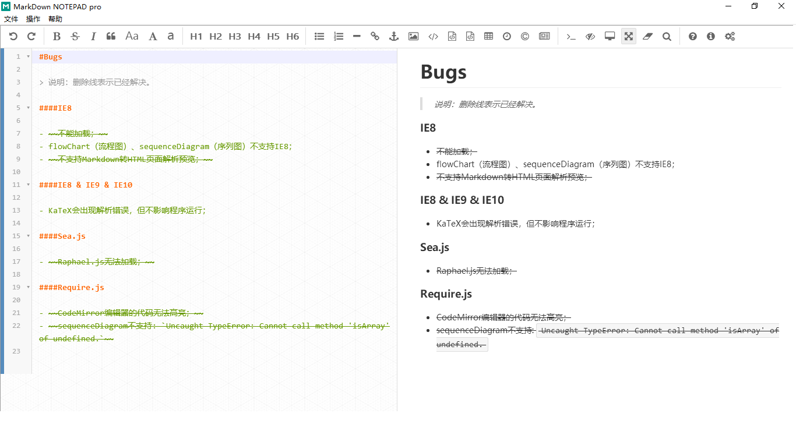Insert a block quote

click(111, 36)
